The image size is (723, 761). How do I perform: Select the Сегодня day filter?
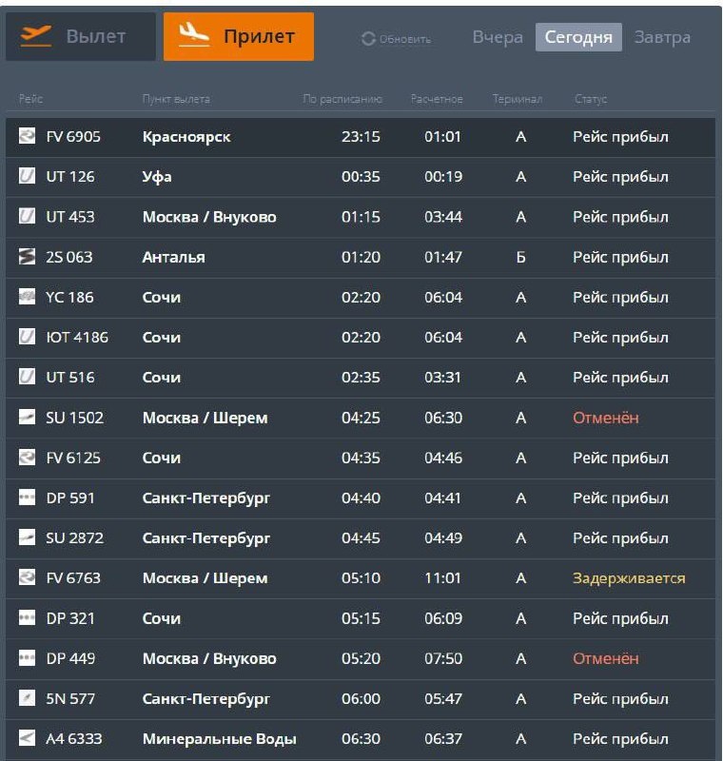[x=578, y=37]
